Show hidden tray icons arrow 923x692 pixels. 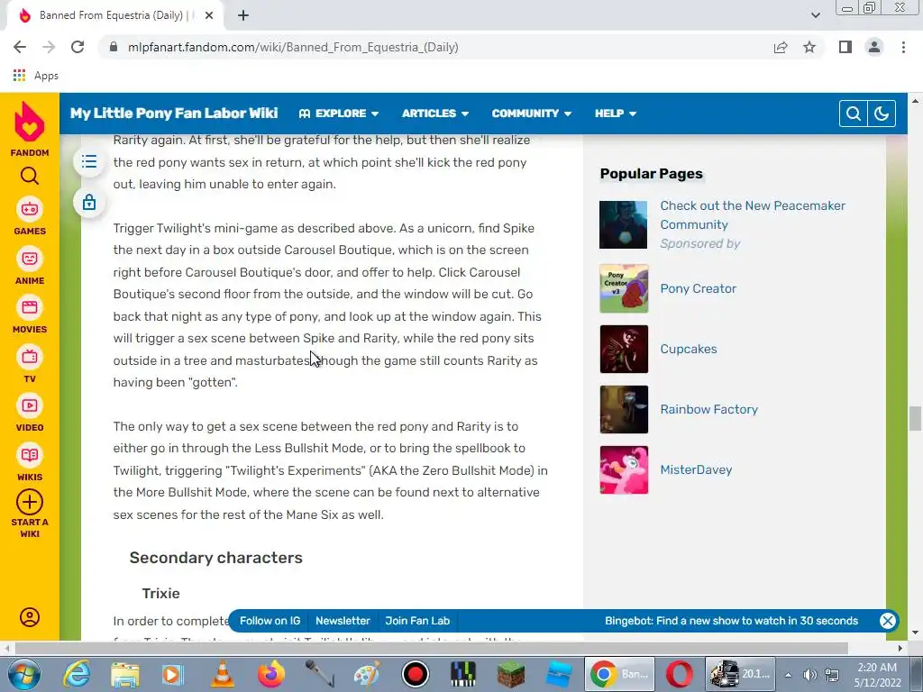click(788, 675)
